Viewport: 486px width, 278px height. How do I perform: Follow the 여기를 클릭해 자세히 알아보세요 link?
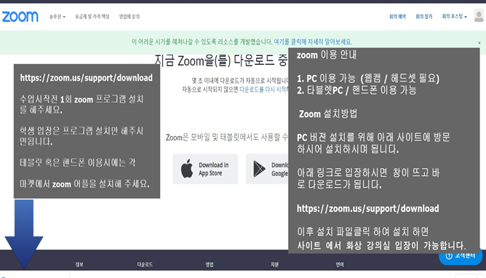313,41
